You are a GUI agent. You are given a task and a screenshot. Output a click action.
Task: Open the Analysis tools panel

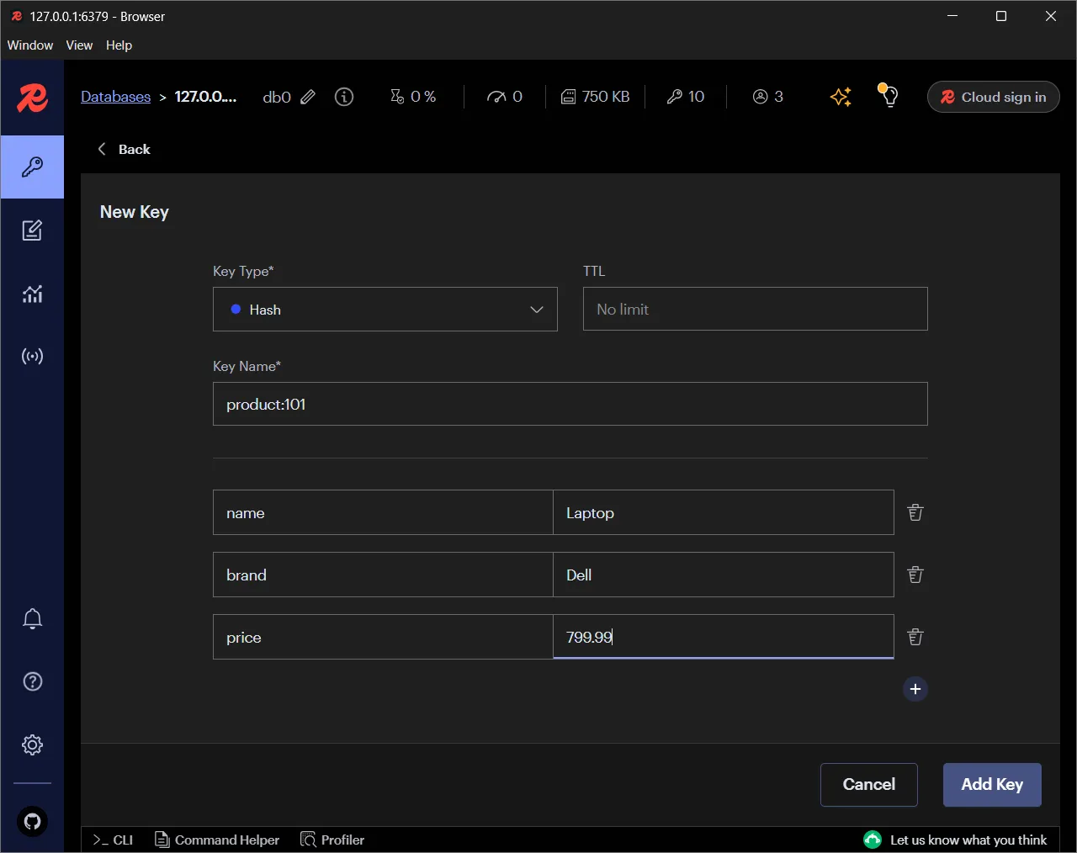point(32,293)
